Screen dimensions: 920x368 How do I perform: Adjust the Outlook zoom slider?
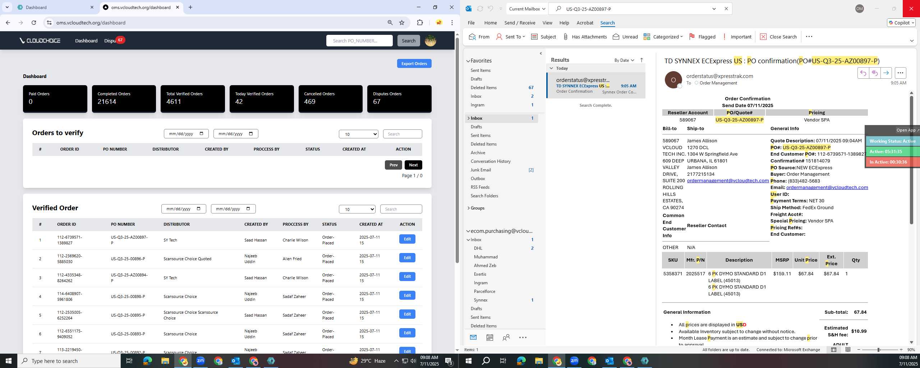pos(878,350)
